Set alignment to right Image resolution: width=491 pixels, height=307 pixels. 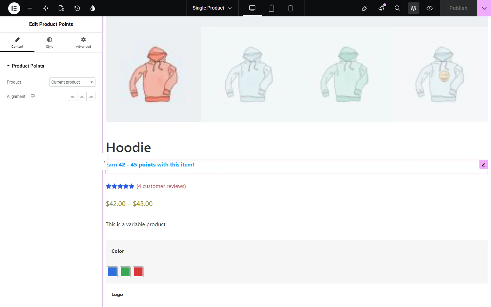[91, 97]
